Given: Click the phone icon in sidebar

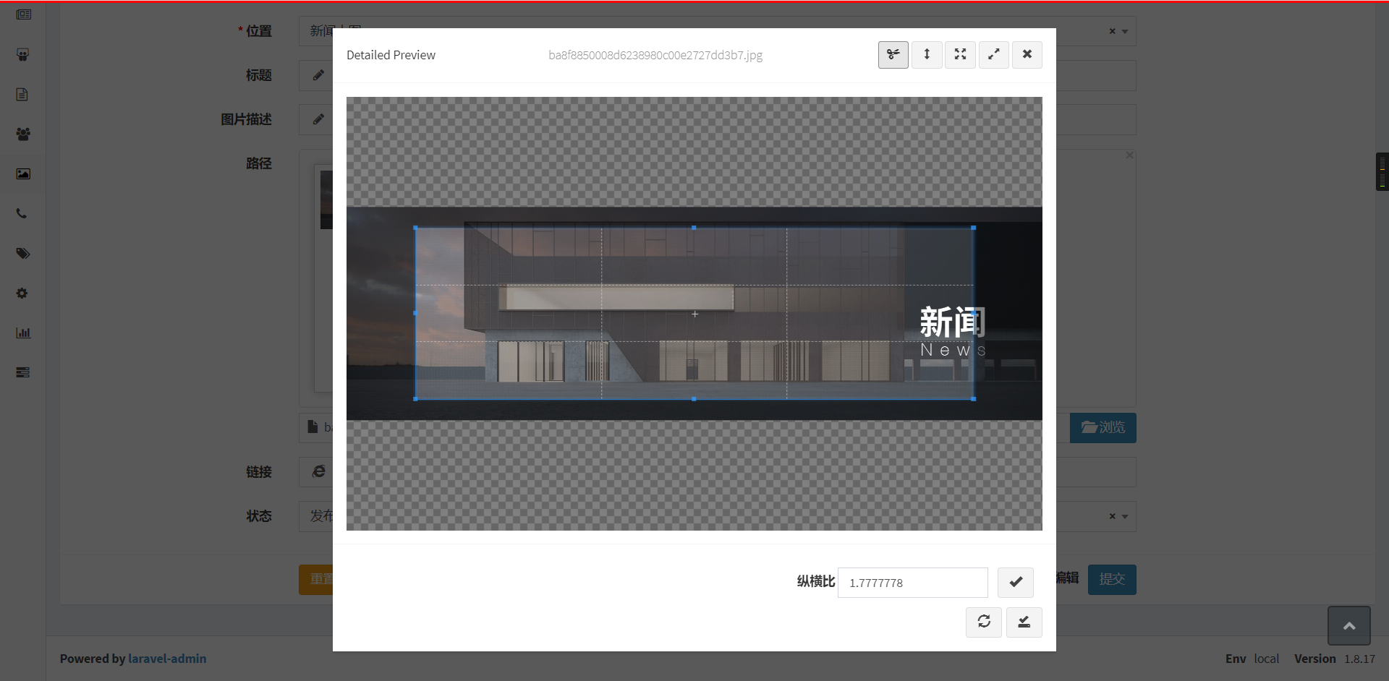Looking at the screenshot, I should (23, 213).
